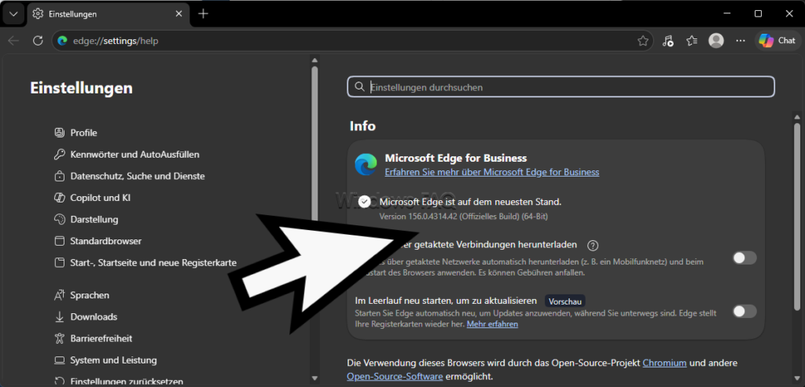The image size is (805, 387).
Task: Click the sidebar scrollbar up arrow
Action: pos(314,60)
